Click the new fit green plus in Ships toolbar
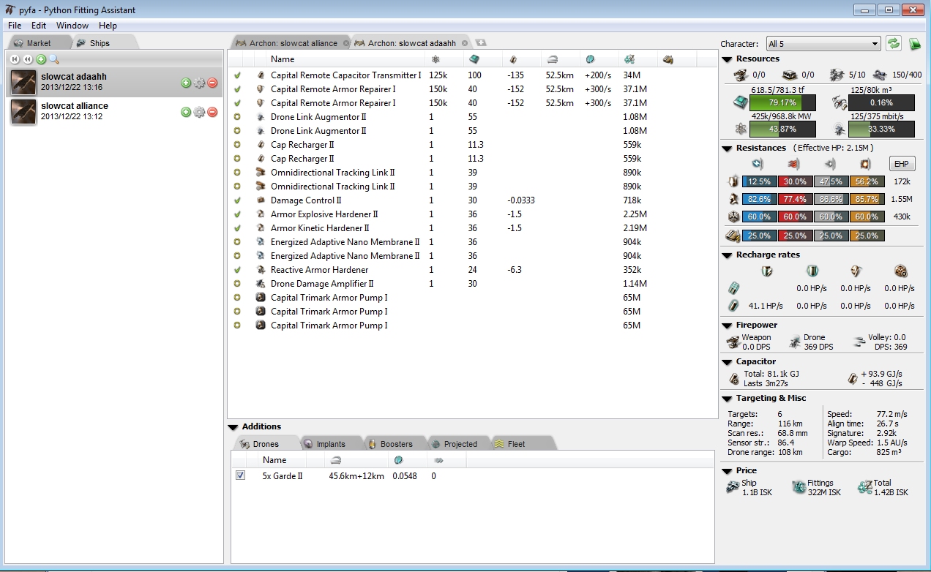Image resolution: width=931 pixels, height=572 pixels. tap(41, 59)
